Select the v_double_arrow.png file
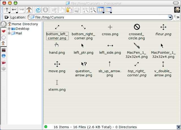The image size is (181, 130). coord(163,69)
